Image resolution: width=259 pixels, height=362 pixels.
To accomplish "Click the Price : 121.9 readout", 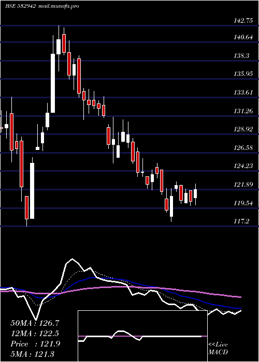I will (x=35, y=344).
